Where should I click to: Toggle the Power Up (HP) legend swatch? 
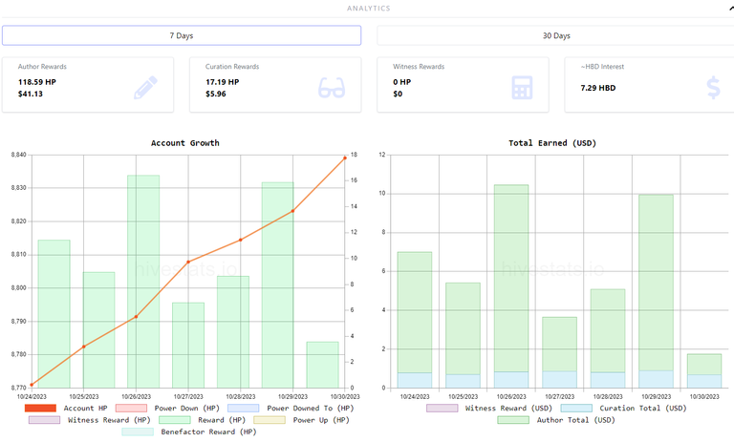270,420
